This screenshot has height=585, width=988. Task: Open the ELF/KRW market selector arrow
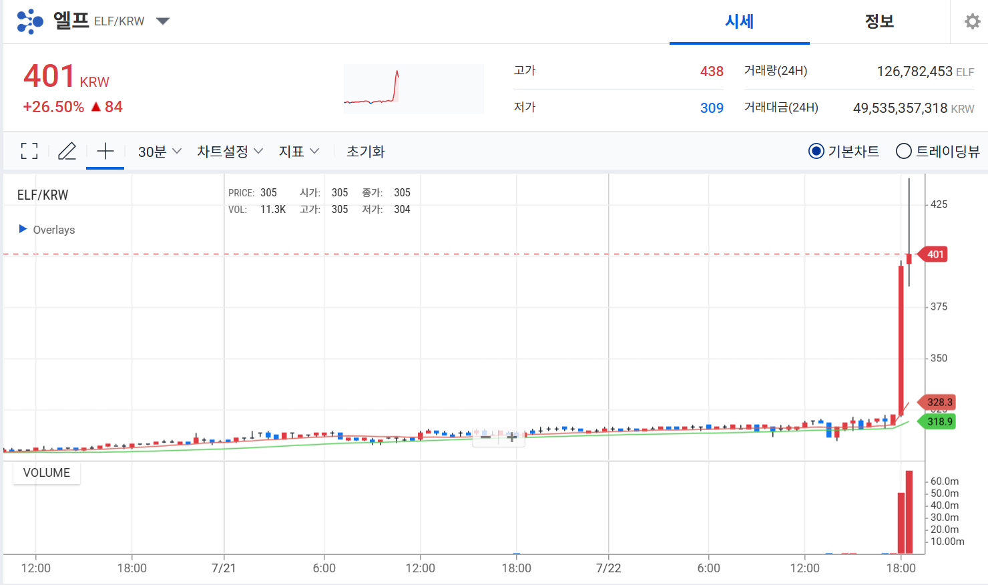click(162, 21)
